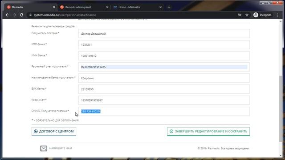Click the НАПИШИТЕ НАМ link
This screenshot has height=160, width=285.
tap(61, 148)
